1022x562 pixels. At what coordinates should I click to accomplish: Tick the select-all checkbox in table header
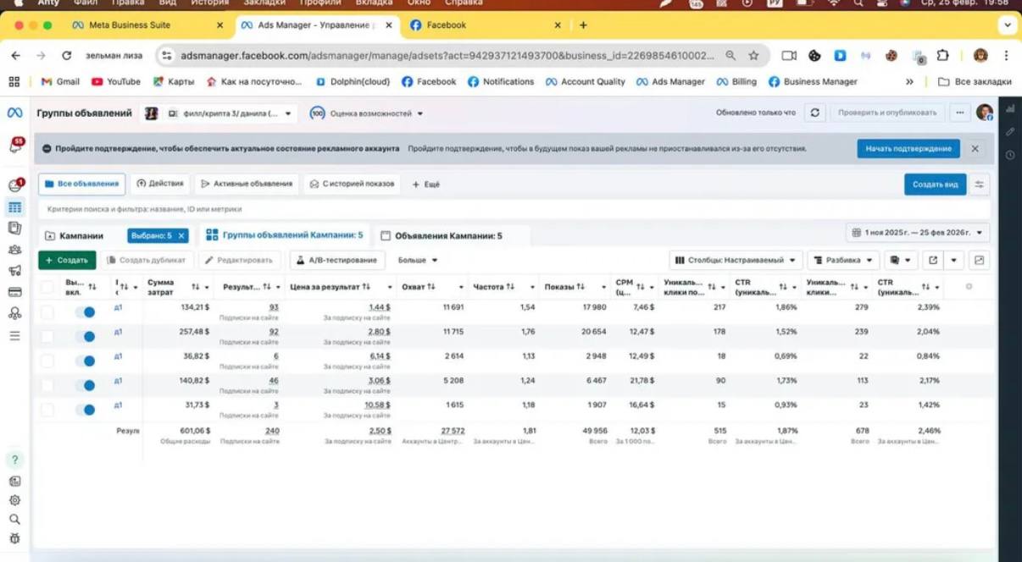pyautogui.click(x=47, y=287)
